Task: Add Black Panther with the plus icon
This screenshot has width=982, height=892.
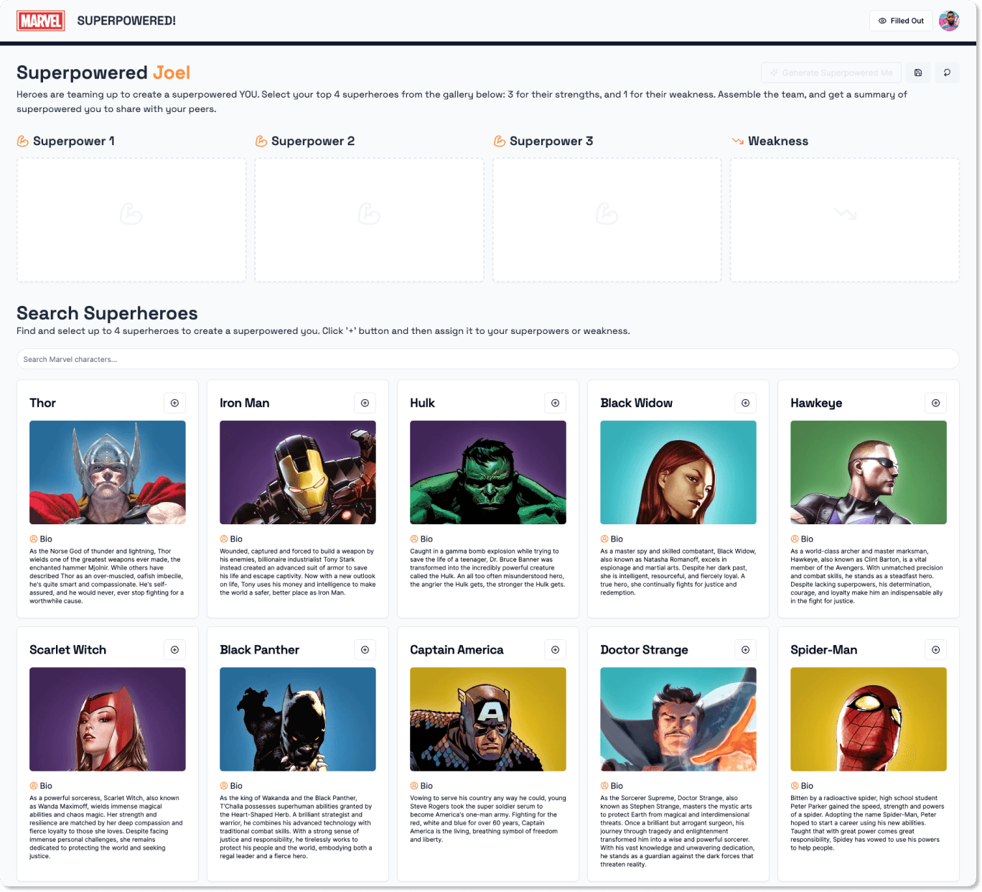Action: click(x=365, y=650)
